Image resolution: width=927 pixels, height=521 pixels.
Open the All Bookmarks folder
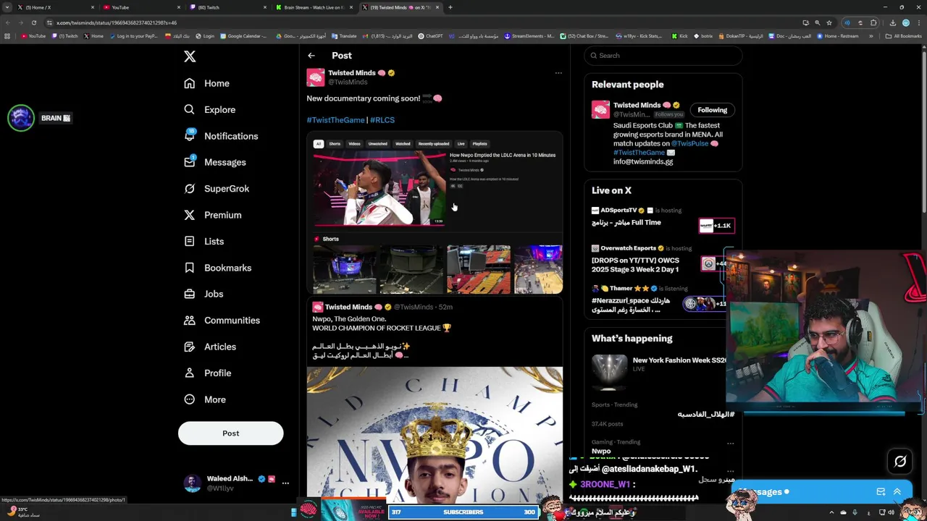[903, 36]
